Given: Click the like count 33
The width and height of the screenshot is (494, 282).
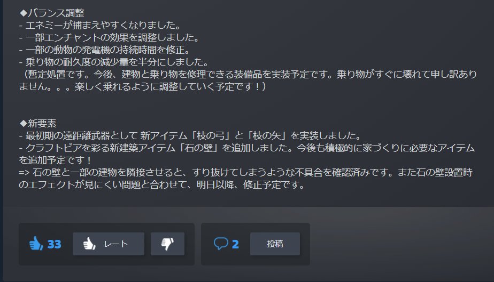Looking at the screenshot, I should pos(54,244).
